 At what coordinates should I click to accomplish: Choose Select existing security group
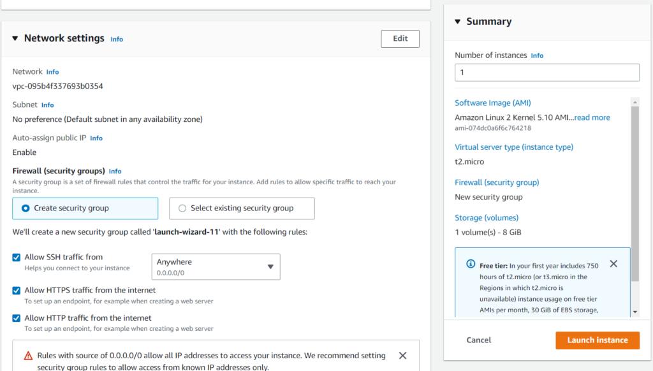pos(183,208)
